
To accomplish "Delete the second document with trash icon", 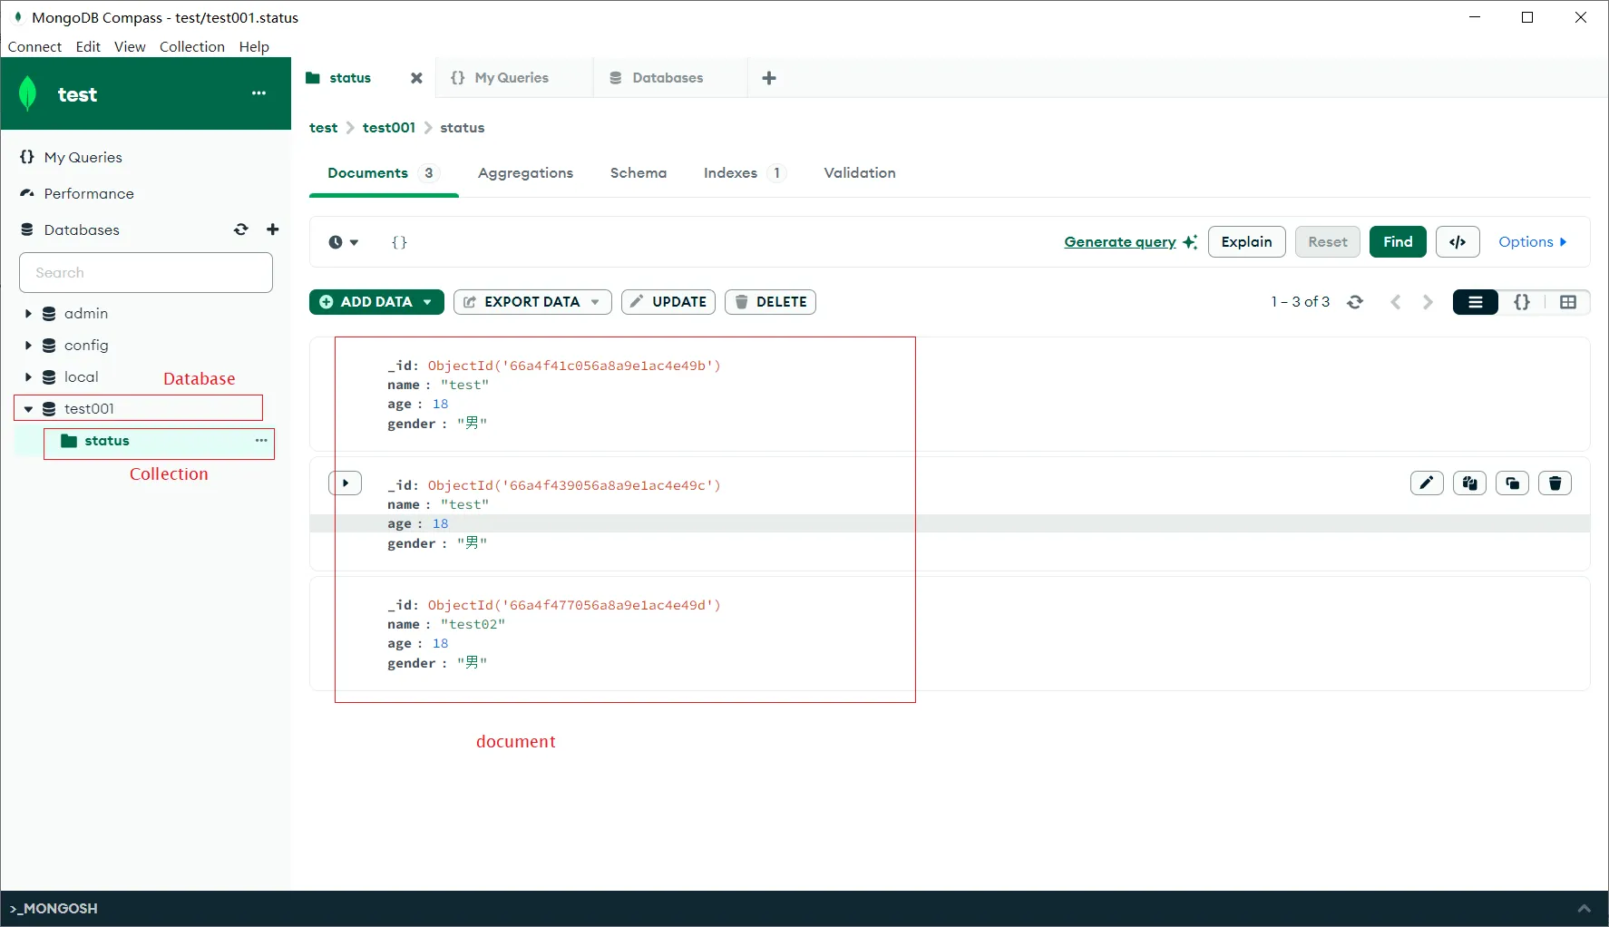I will pos(1555,483).
